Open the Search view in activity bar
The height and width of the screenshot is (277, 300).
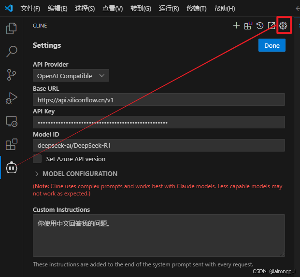(x=12, y=52)
